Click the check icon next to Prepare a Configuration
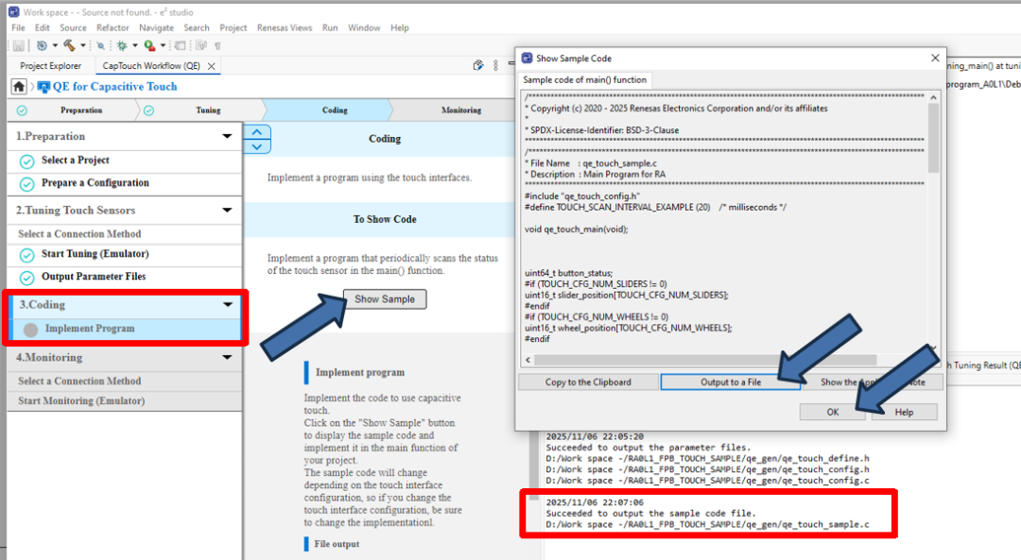Viewport: 1021px width, 560px height. 26,184
